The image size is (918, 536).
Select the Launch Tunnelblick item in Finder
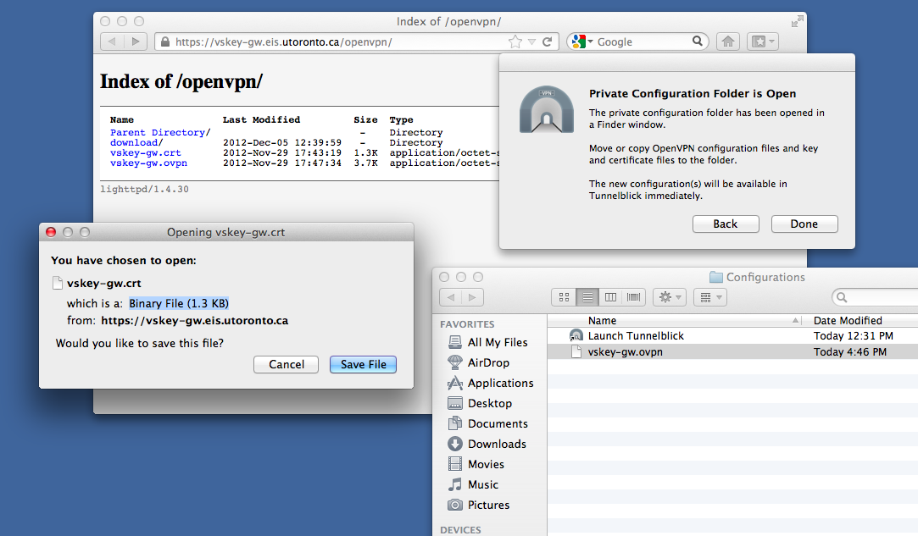(733, 336)
